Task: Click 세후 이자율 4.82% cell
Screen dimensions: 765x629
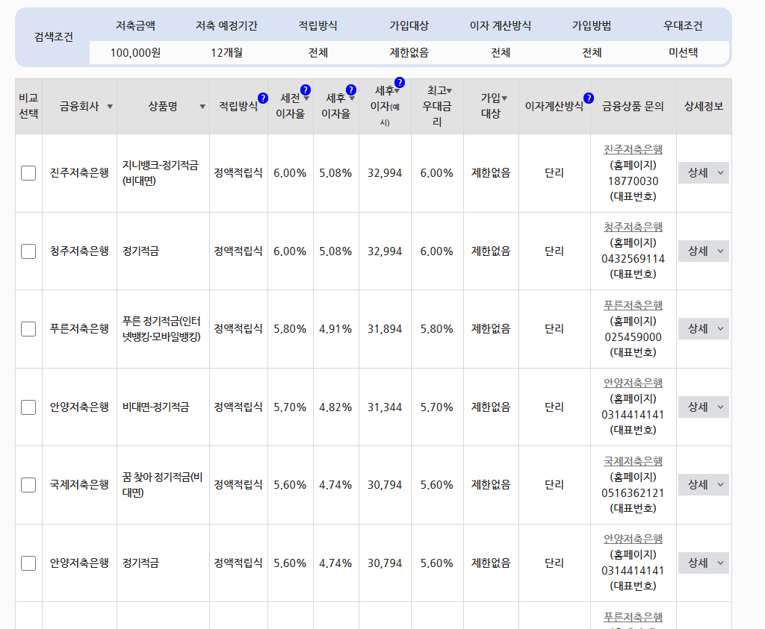Action: click(x=335, y=407)
